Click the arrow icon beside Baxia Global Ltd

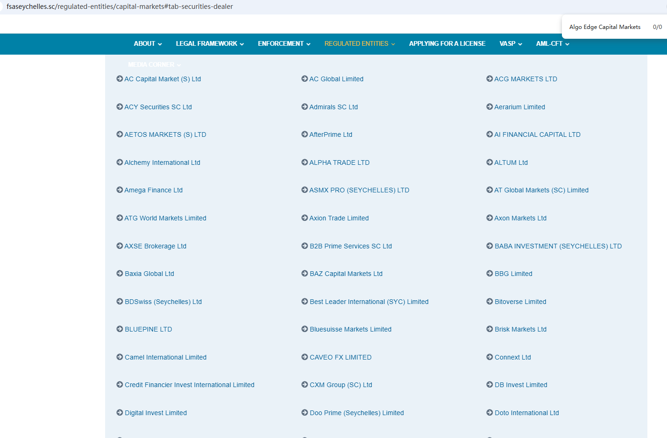click(120, 274)
